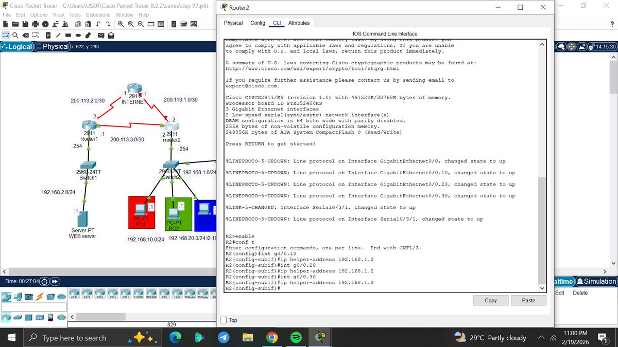618x347 pixels.
Task: Open the Tools menu
Action: (x=75, y=15)
